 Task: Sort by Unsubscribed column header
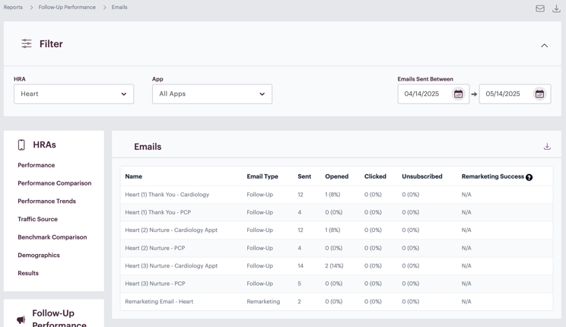coord(422,176)
